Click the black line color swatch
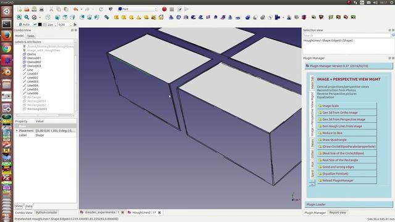The width and height of the screenshot is (395, 222). point(39,25)
